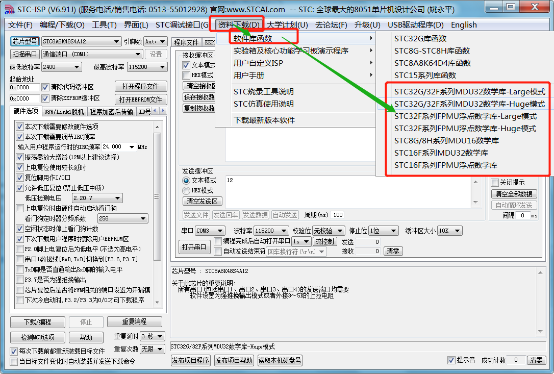Switch to 程序文件 tab
Screen dimensions: 554x374
(186, 42)
